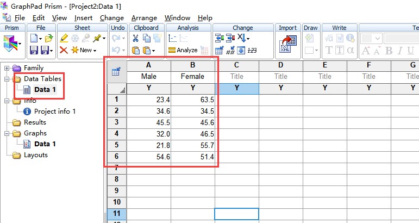Select Data 1 under Data Tables

pos(45,90)
